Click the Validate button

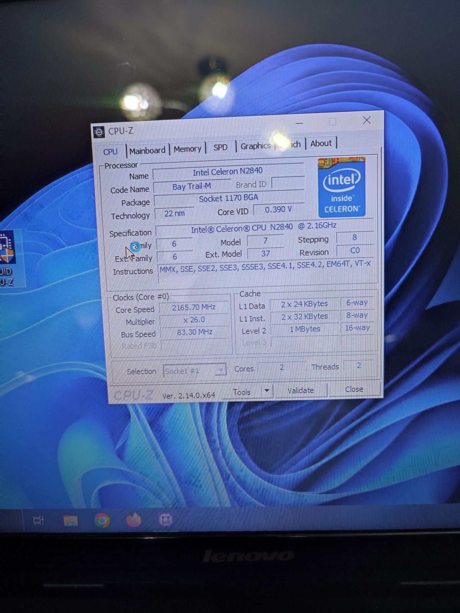coord(301,390)
